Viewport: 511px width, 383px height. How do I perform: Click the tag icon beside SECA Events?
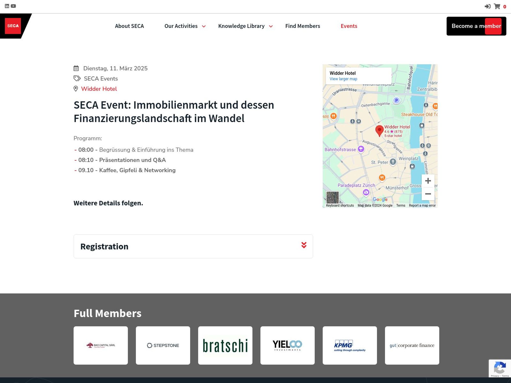click(77, 78)
